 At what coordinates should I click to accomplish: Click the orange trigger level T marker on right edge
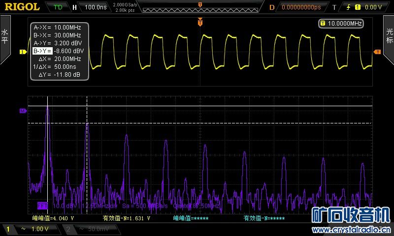(377, 52)
